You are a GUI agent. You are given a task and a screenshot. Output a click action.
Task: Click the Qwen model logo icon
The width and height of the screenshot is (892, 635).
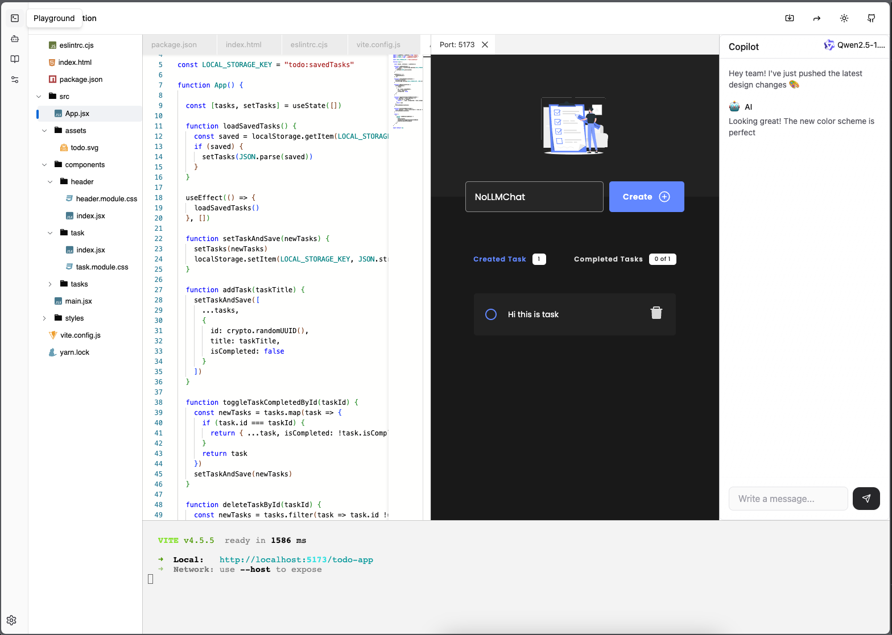829,45
